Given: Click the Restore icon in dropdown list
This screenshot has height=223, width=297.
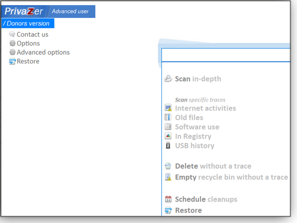Looking at the screenshot, I should (168, 210).
